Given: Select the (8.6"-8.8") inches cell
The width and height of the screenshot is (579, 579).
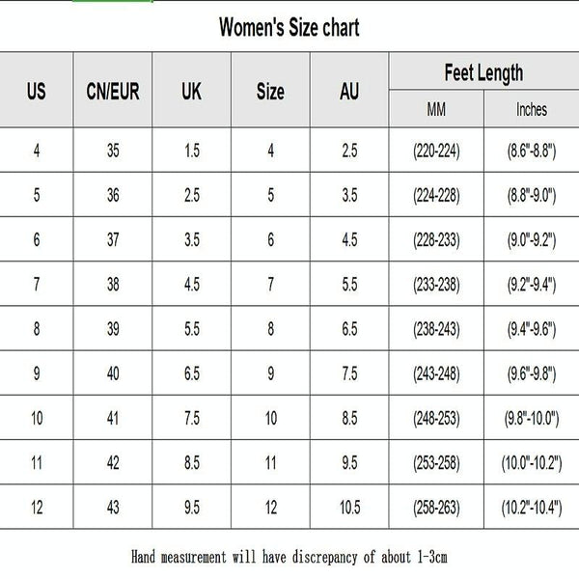Looking at the screenshot, I should pos(532,152).
